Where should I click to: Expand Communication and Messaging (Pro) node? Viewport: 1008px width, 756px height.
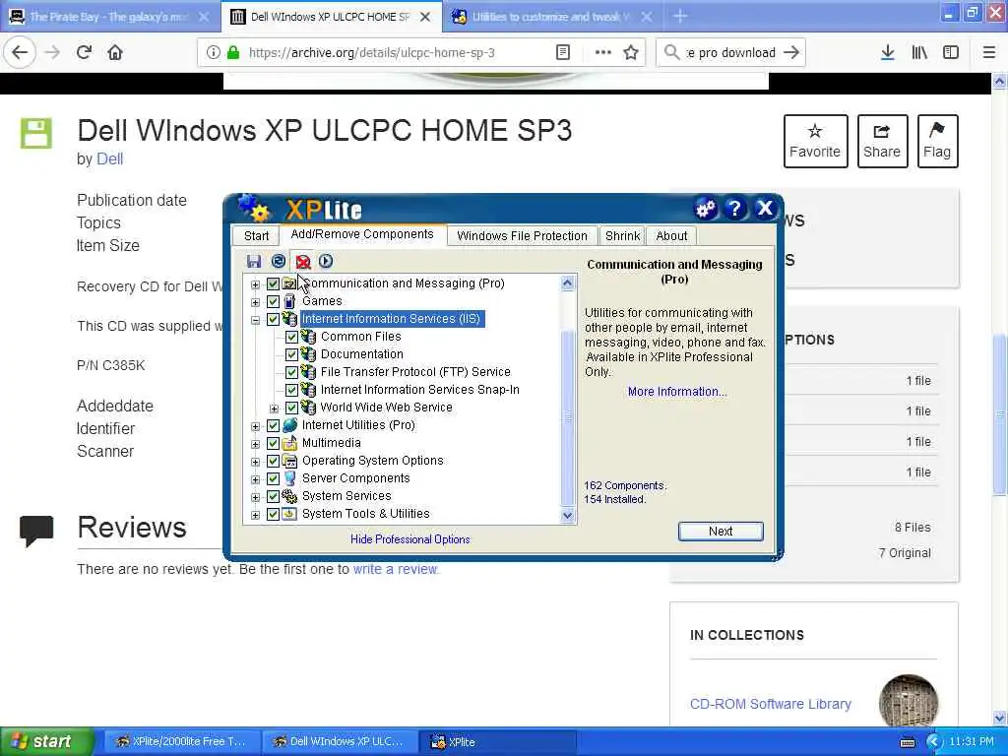click(255, 284)
